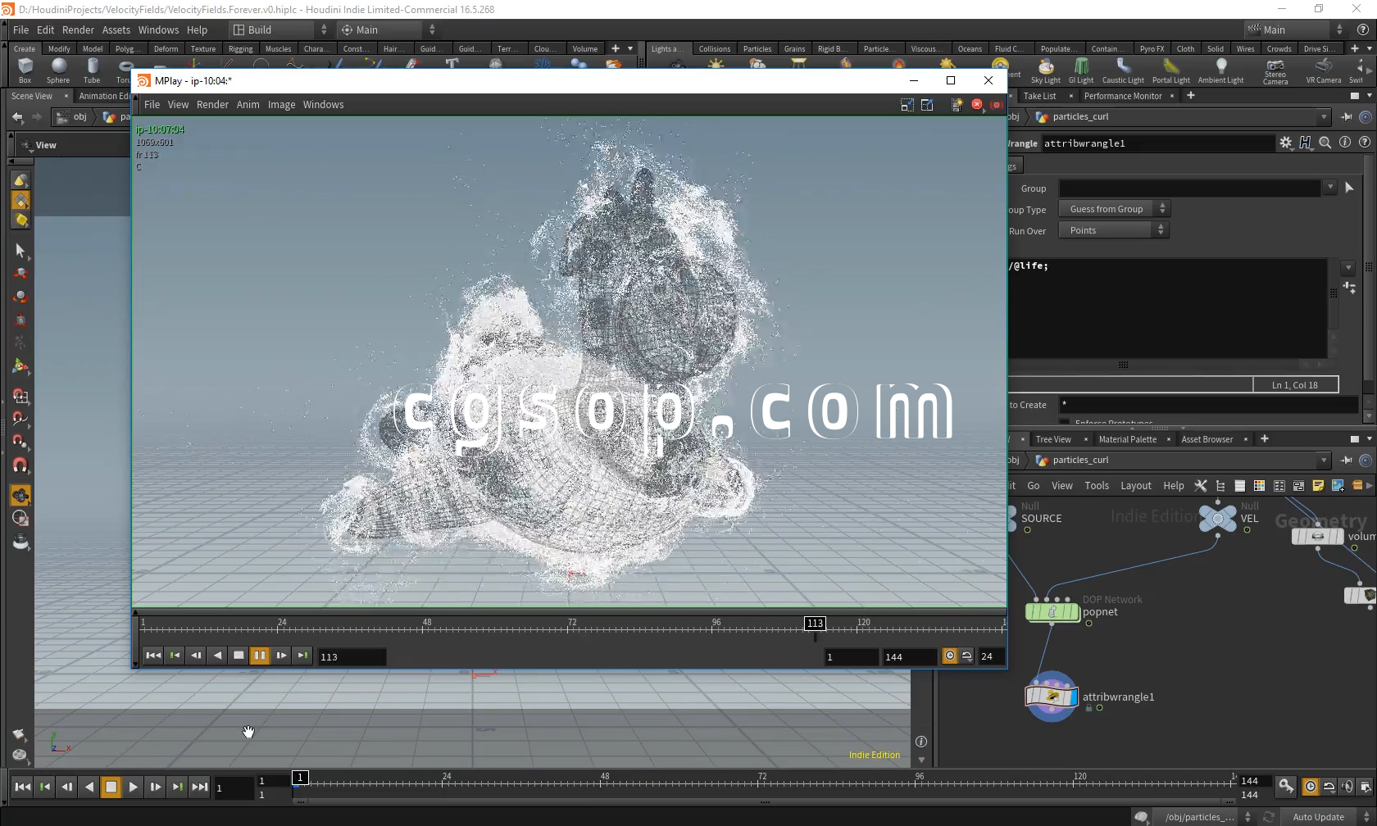
Task: Play forward on the main timeline
Action: point(133,787)
